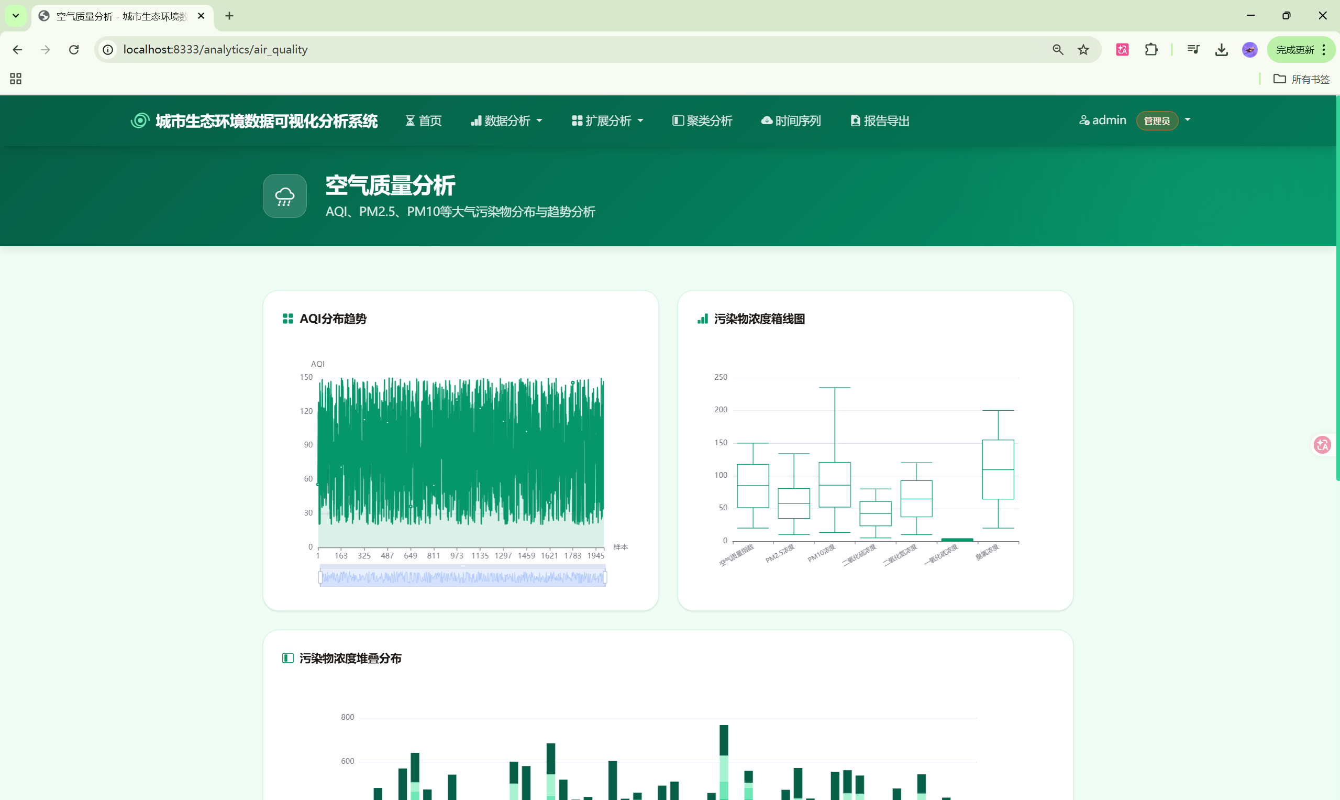Screen dimensions: 1340x800
Task: Click the 二氧化硫浓度 box in the boxplot
Action: (876, 513)
